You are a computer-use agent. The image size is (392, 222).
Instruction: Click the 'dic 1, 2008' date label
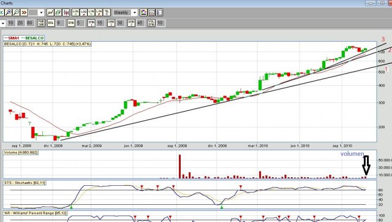53,146
